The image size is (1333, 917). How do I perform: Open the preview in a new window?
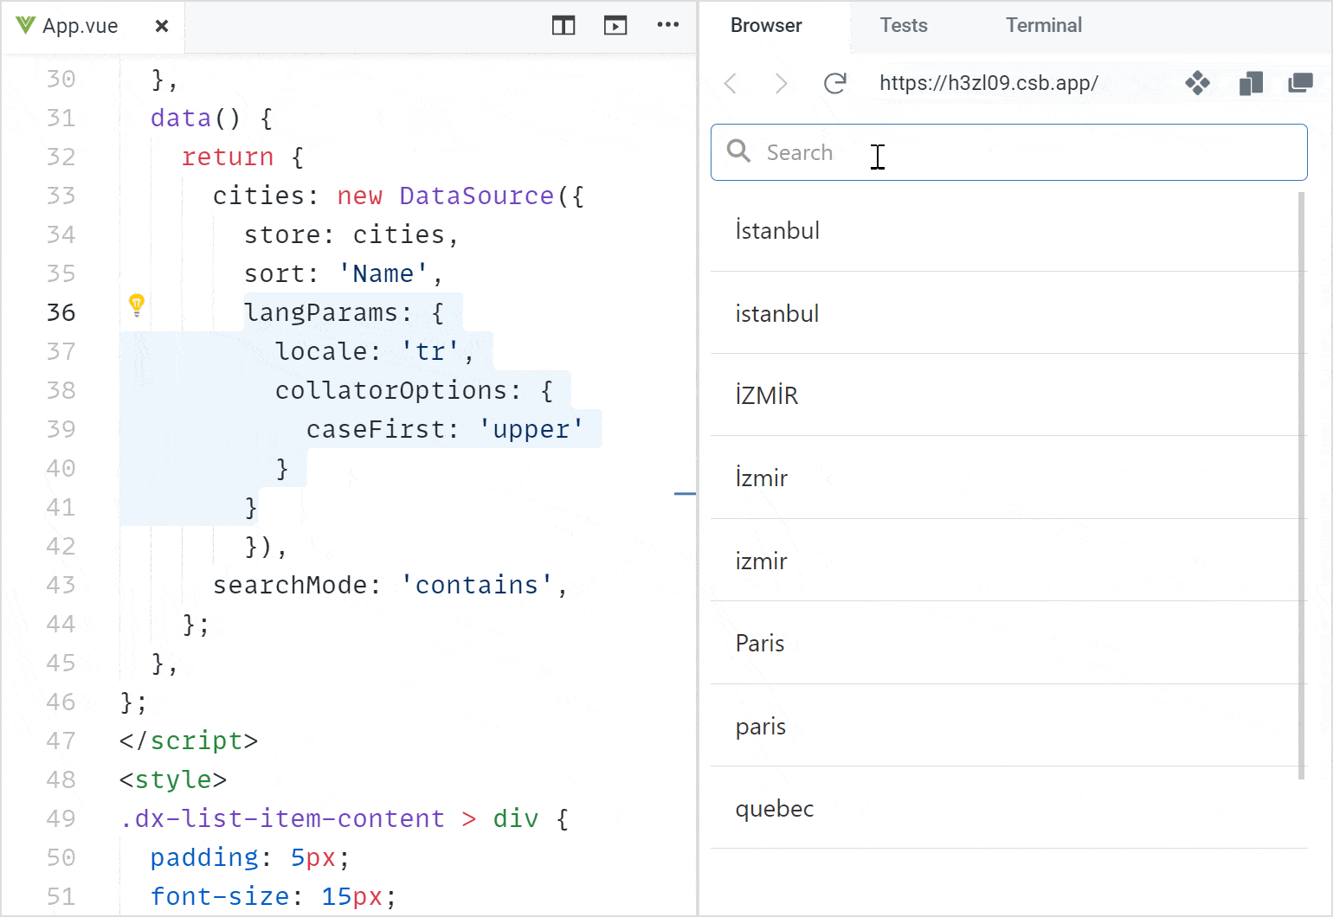(x=1301, y=83)
